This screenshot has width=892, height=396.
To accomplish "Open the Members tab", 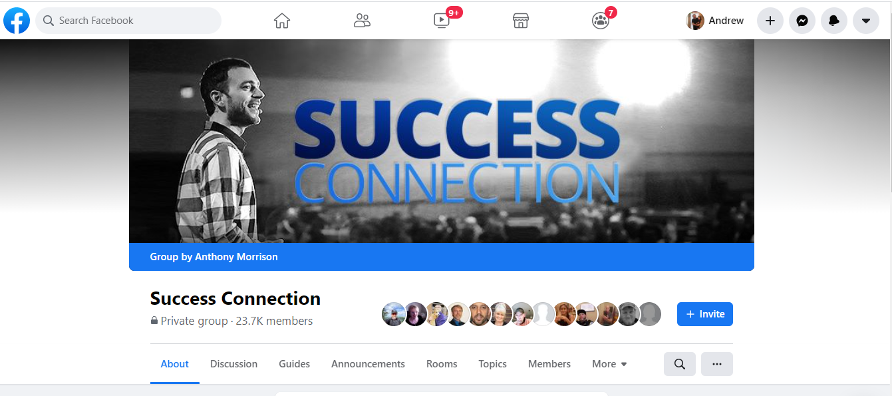I will (549, 364).
